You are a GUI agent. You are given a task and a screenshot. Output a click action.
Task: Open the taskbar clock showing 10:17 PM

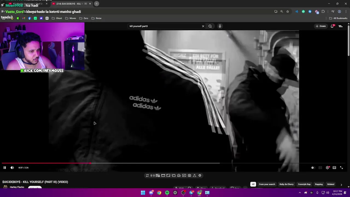[x=337, y=193]
